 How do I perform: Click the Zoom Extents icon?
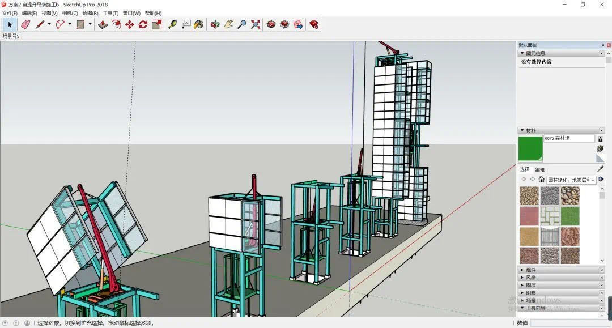[x=256, y=24]
